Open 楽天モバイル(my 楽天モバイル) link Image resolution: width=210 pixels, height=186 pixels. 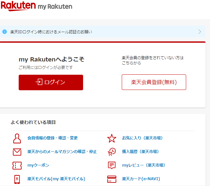pyautogui.click(x=56, y=179)
